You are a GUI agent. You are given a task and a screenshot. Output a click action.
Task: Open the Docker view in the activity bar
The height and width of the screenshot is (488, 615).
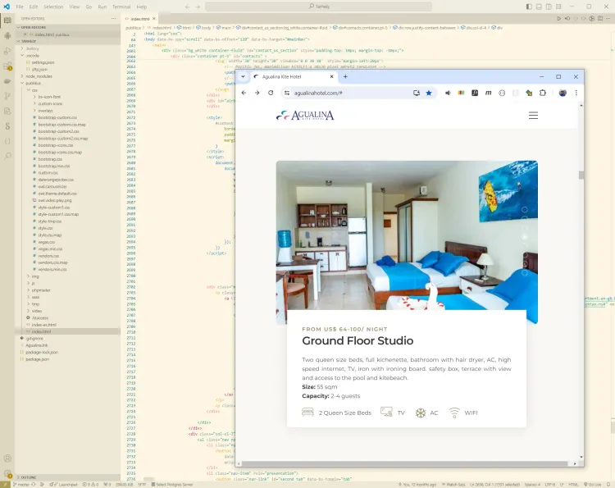[x=7, y=81]
